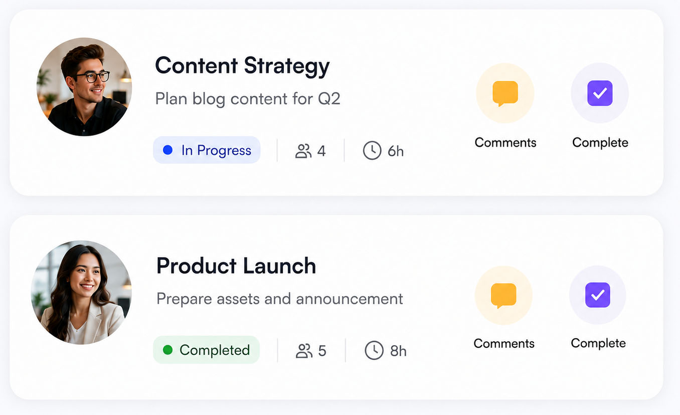Viewport: 680px width, 415px height.
Task: Select the Completed status badge
Action: (x=206, y=350)
